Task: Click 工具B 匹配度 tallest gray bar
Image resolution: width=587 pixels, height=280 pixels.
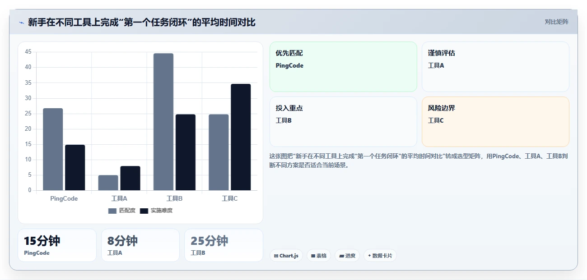Action: [163, 122]
